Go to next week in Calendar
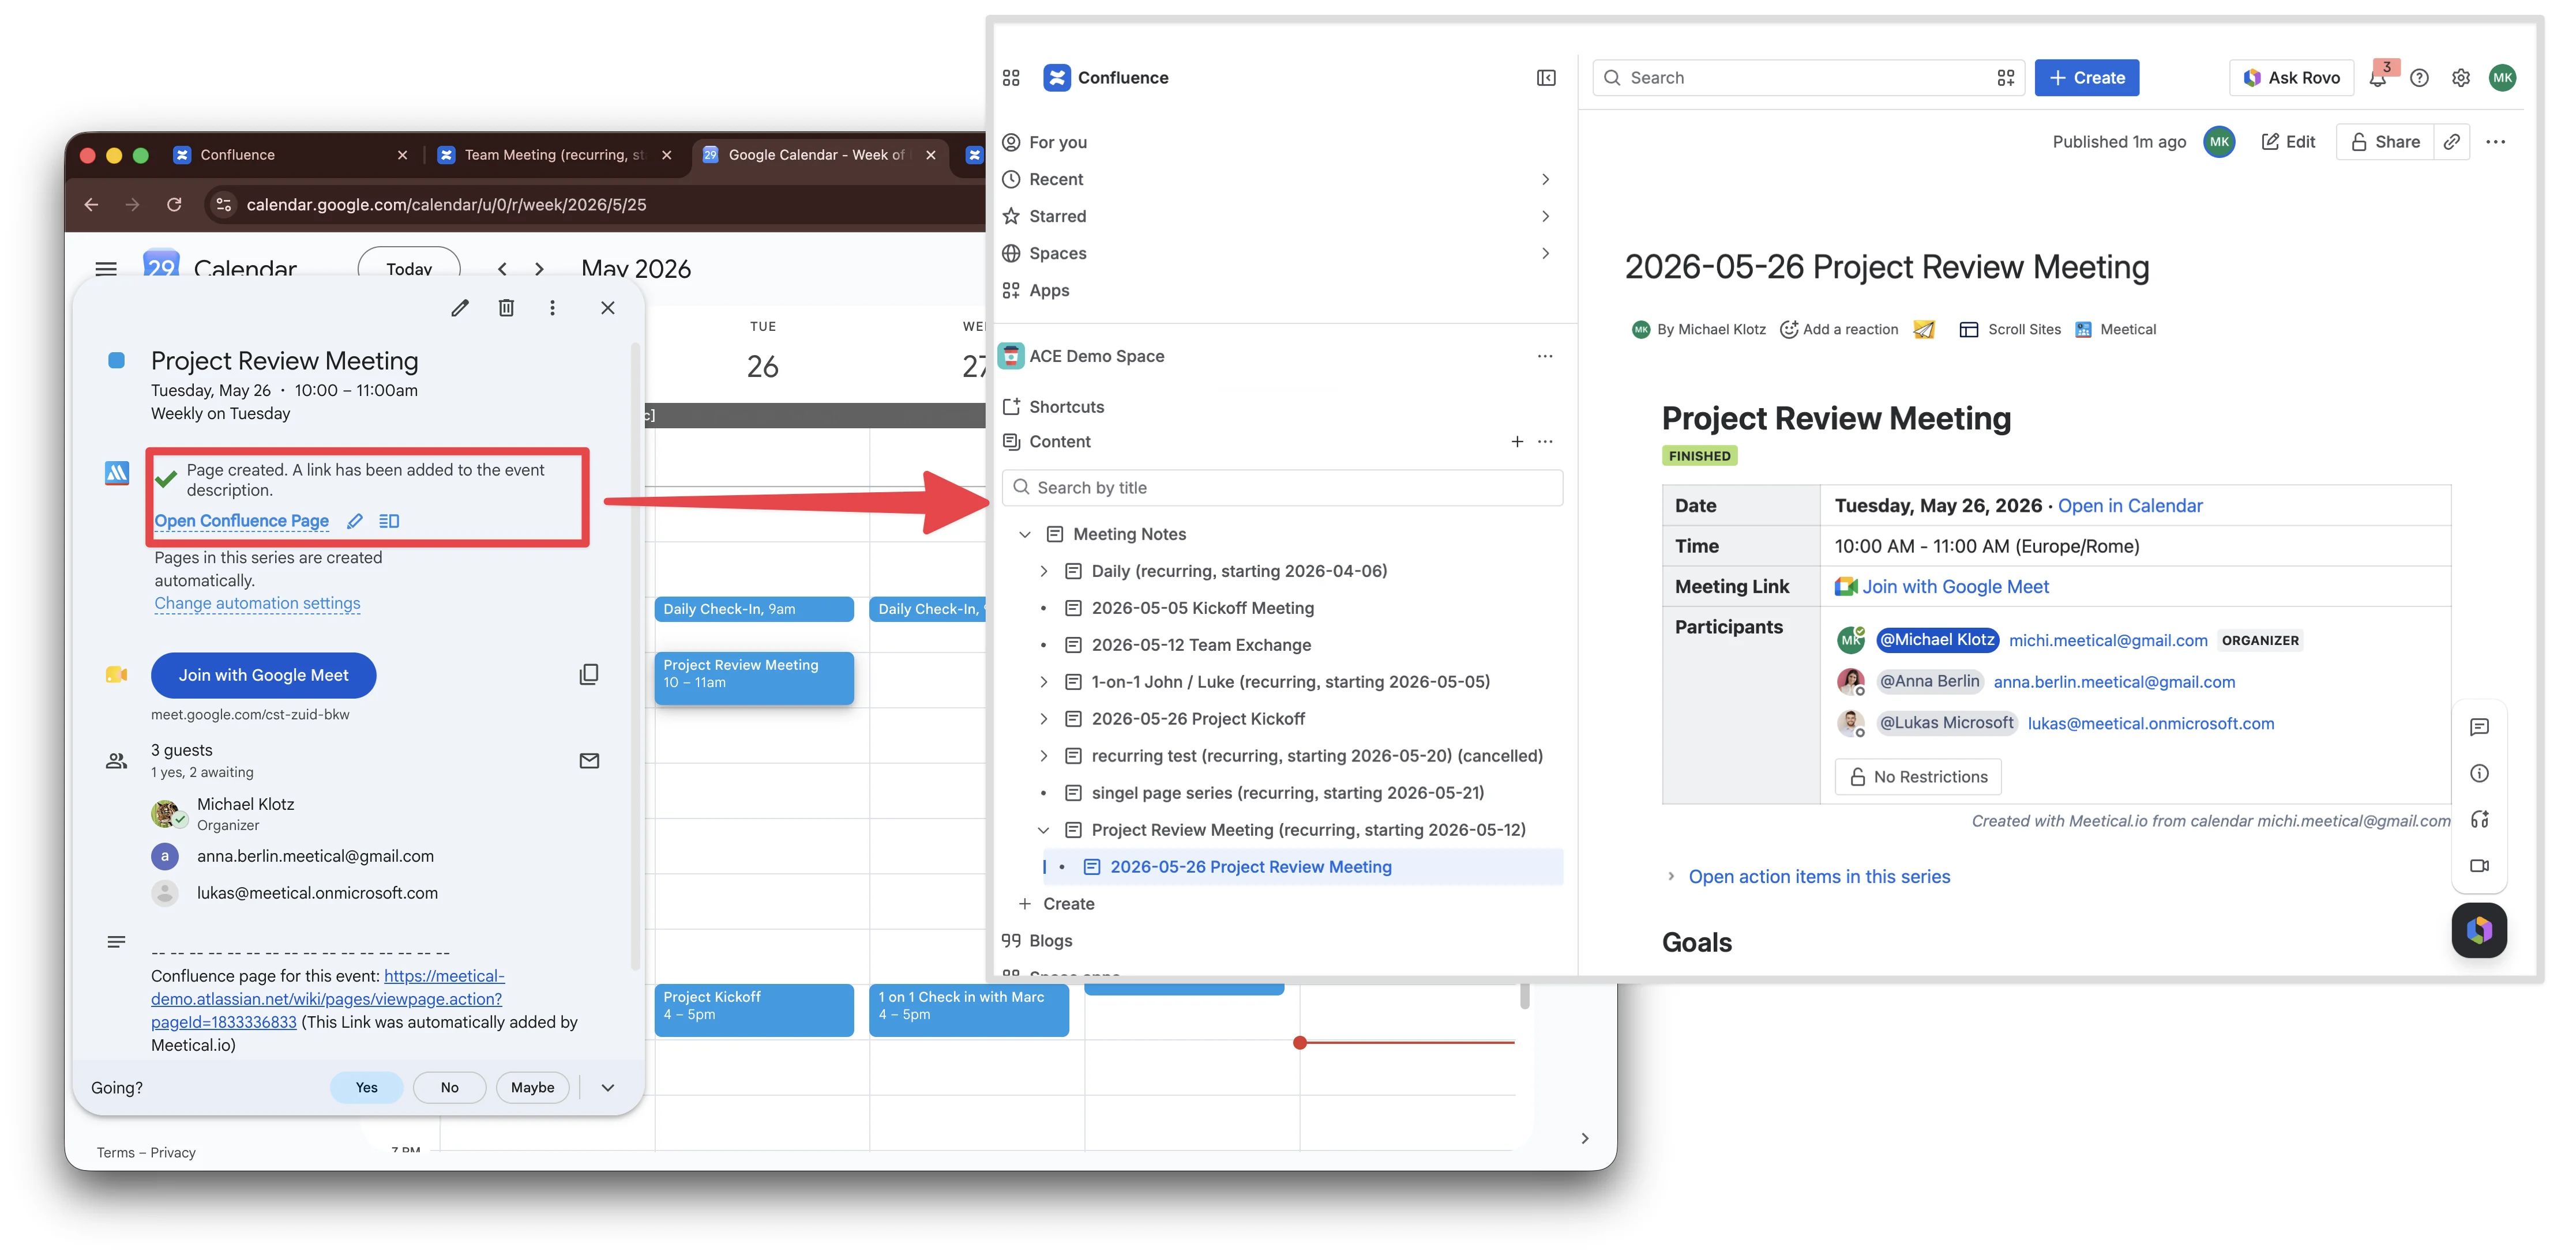Screen dimensions: 2576x1256 coord(539,268)
